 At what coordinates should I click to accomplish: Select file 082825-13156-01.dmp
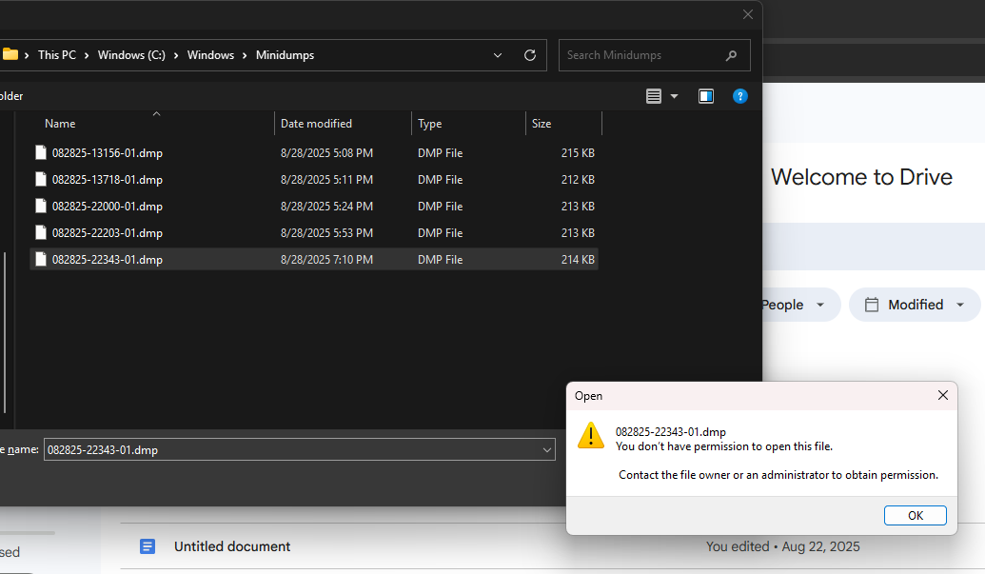(107, 152)
